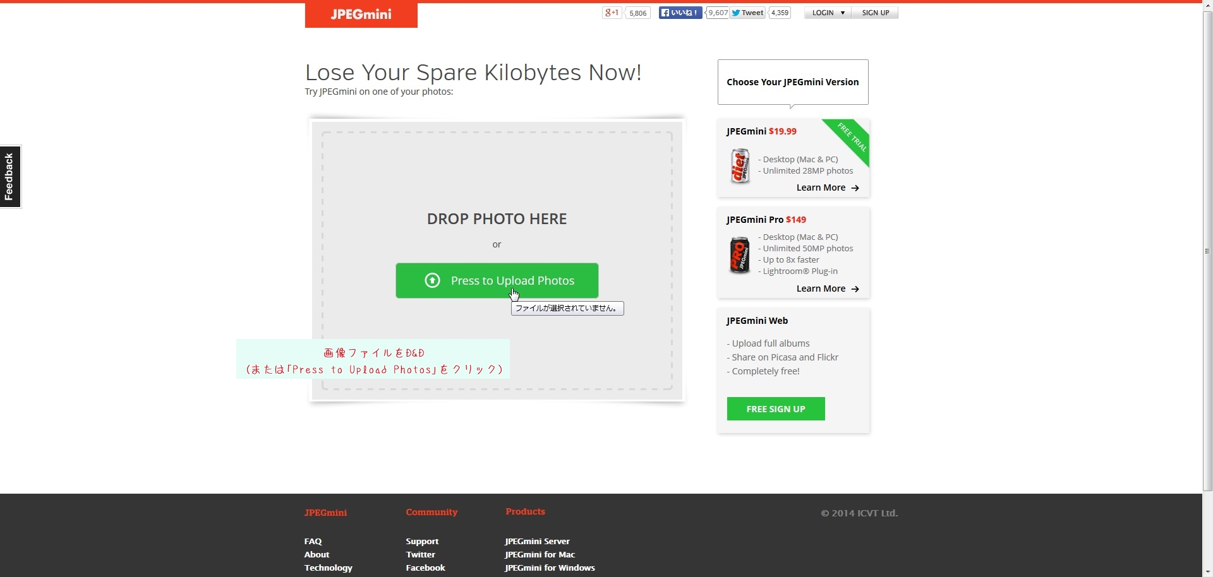
Task: Click the Upload full albums text
Action: pos(768,343)
